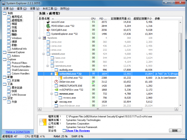The width and height of the screenshot is (187, 140).
Task: Click the scroll up arrow of process list
Action: click(x=180, y=22)
